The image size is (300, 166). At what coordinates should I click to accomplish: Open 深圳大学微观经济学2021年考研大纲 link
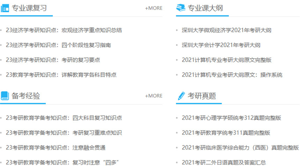(x=226, y=30)
